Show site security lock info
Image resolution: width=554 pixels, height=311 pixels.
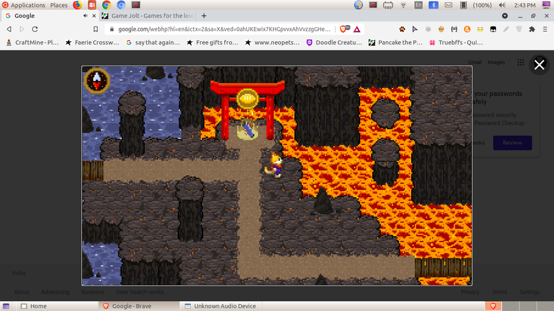[x=111, y=30]
